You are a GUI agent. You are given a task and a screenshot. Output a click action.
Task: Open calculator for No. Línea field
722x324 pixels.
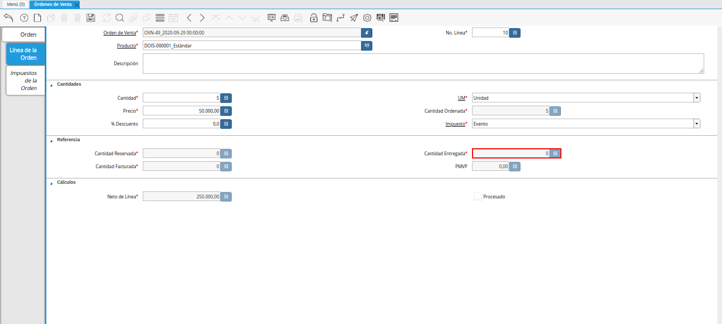pos(515,33)
